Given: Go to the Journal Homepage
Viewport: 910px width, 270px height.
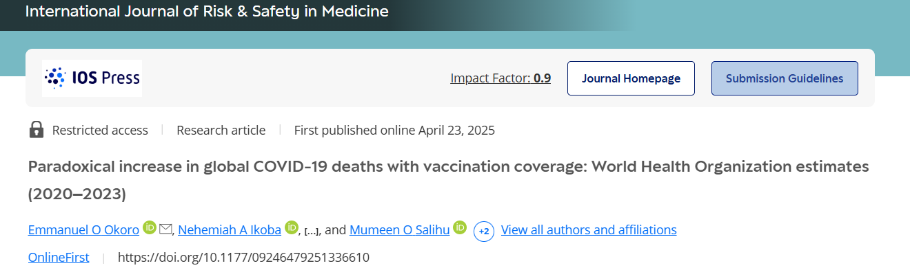Looking at the screenshot, I should (631, 78).
